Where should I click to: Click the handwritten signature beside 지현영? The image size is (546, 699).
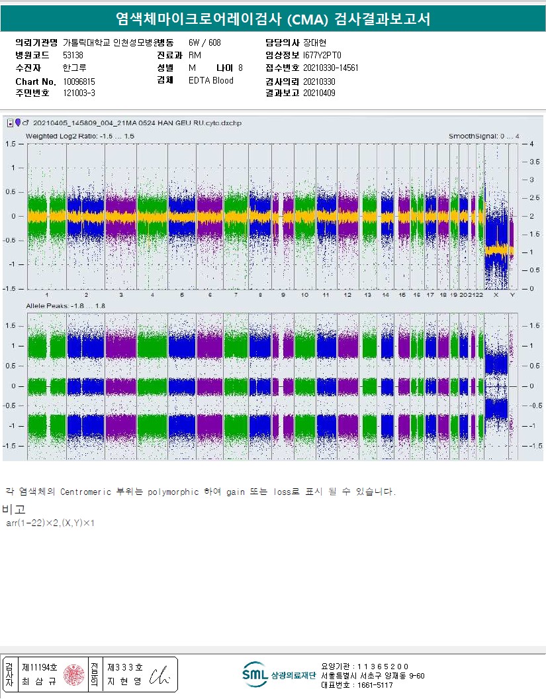159,676
